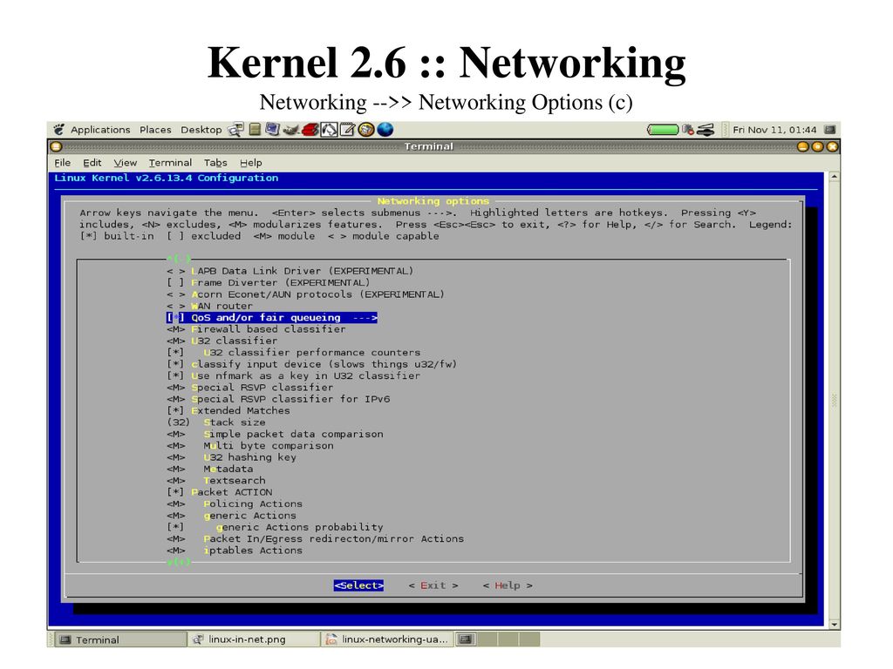Choose the Exit button
This screenshot has height=669, width=893.
point(433,585)
